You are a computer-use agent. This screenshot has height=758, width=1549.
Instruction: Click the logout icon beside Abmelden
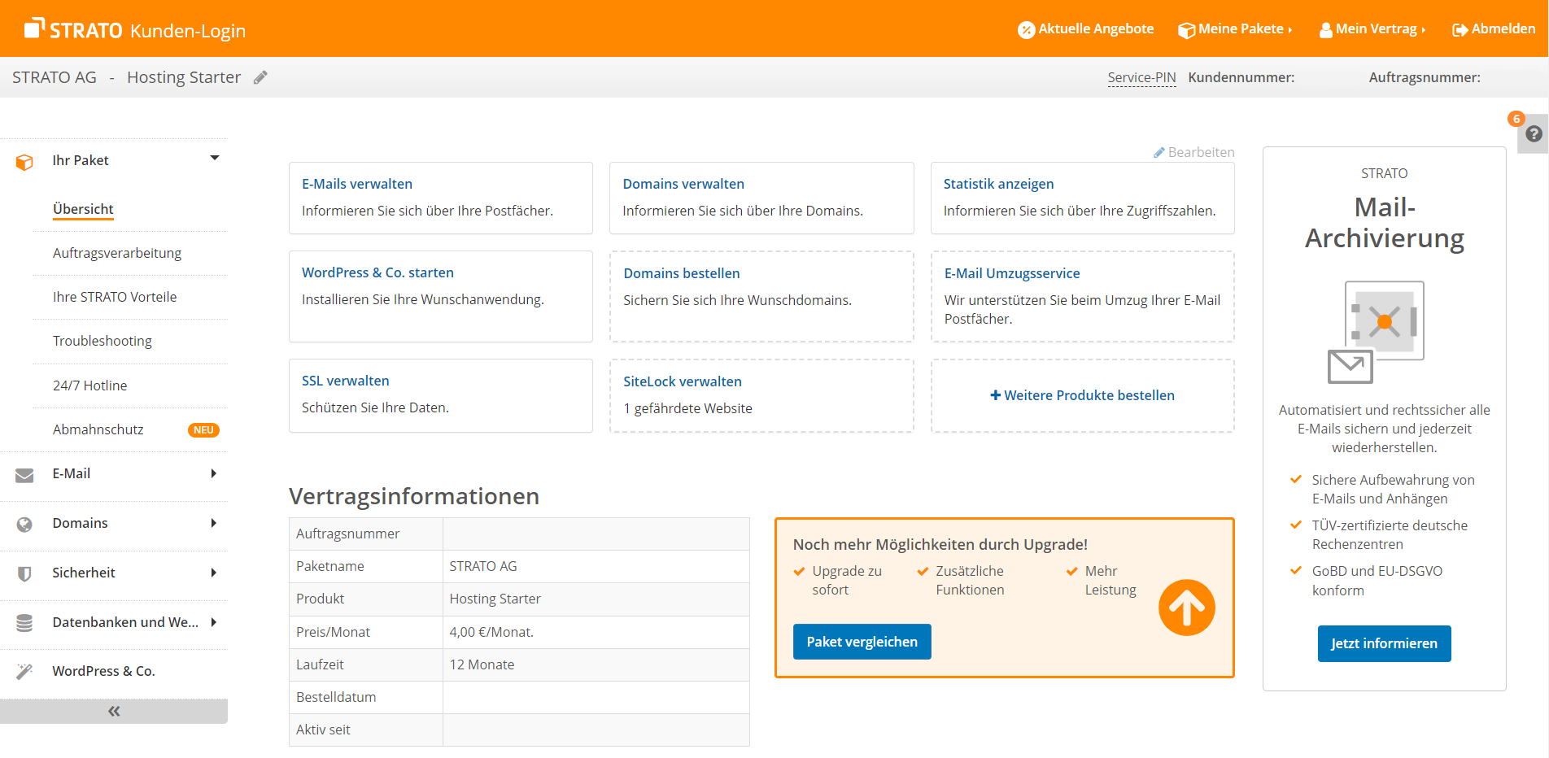(1460, 30)
